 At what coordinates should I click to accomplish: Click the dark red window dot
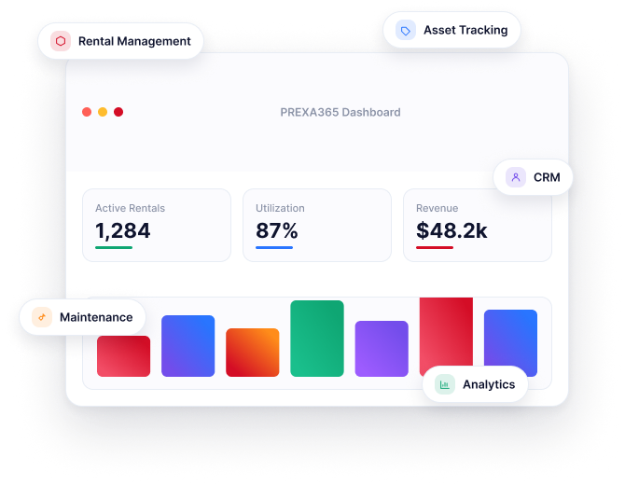118,112
